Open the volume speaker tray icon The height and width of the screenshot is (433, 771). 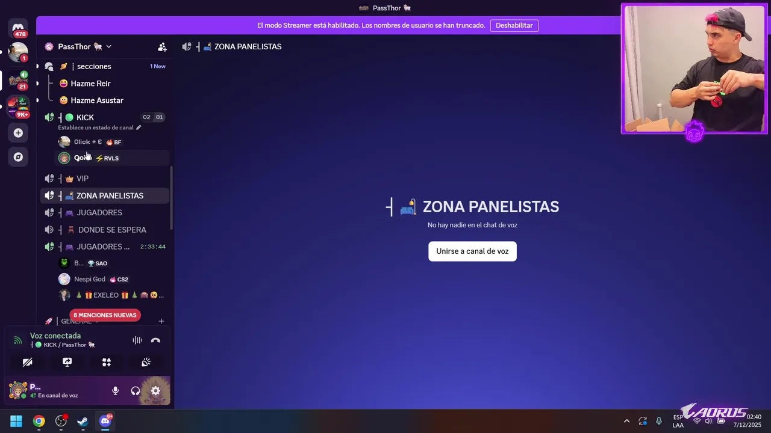(x=708, y=421)
